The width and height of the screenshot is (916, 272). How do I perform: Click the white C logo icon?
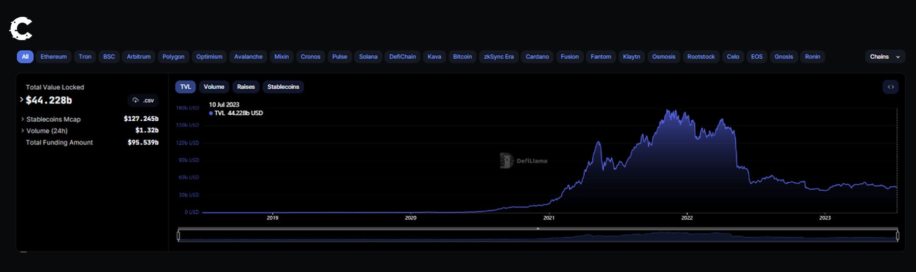point(21,28)
